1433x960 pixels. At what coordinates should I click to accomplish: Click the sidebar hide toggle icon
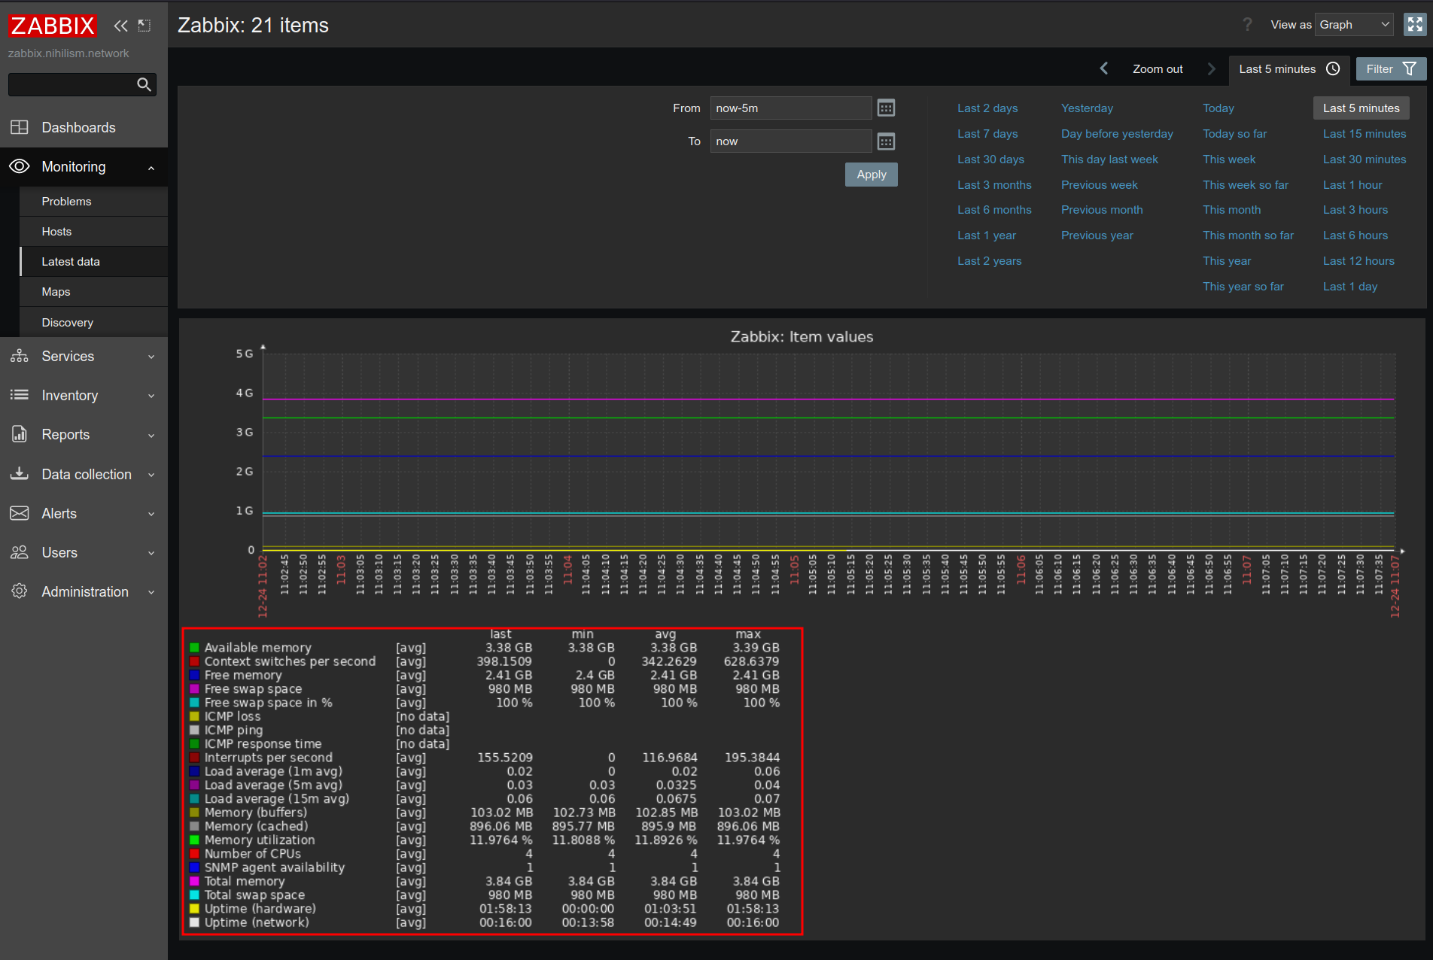(x=145, y=26)
